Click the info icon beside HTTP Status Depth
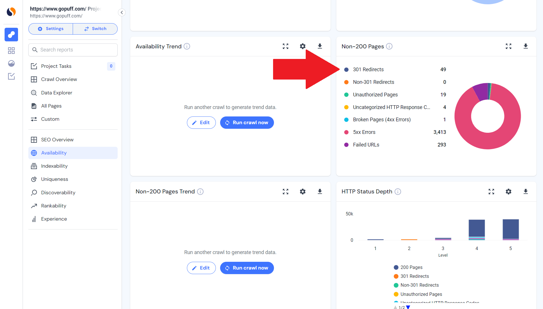543x309 pixels. (398, 192)
